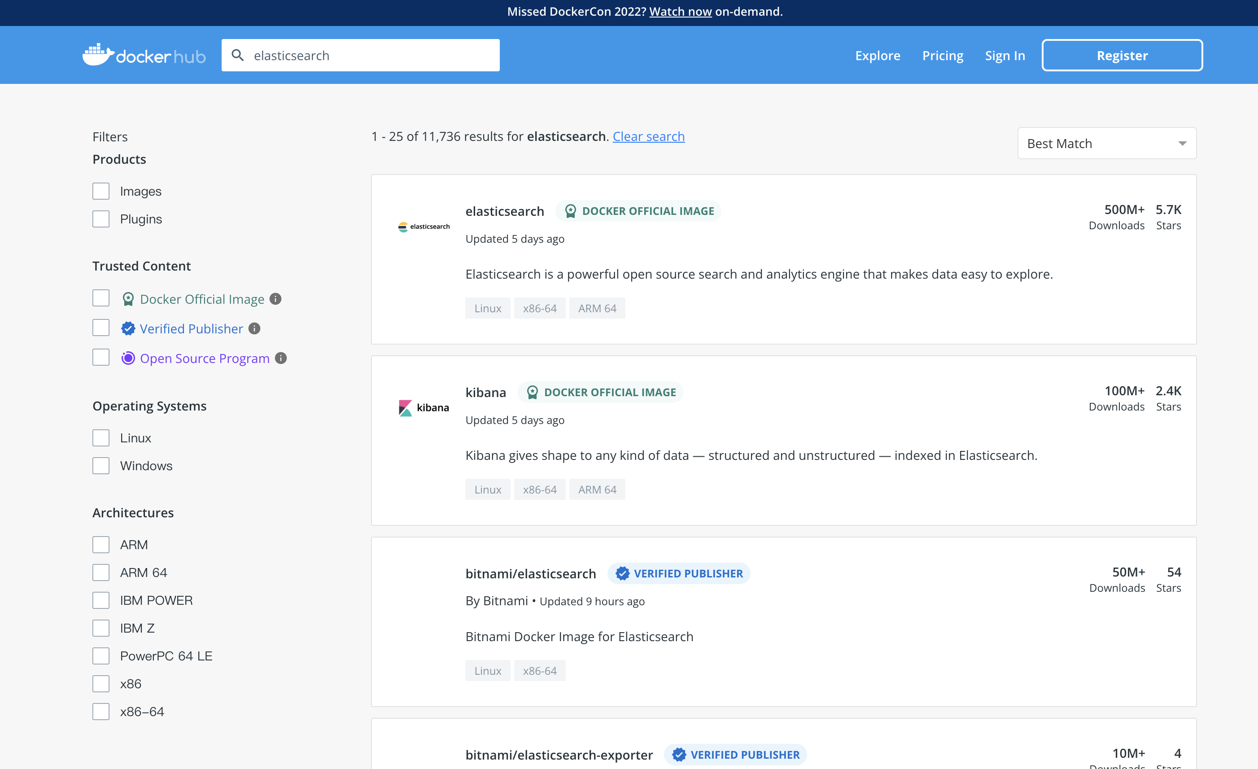Check the Linux operating system filter
This screenshot has height=769, width=1258.
tap(101, 437)
